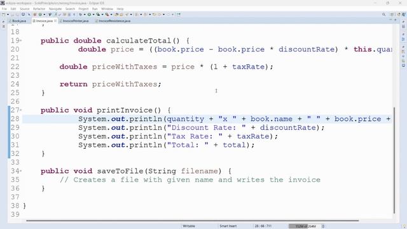This screenshot has height=229, width=407.
Task: Click the Open Perspective icon
Action: pyautogui.click(x=392, y=15)
